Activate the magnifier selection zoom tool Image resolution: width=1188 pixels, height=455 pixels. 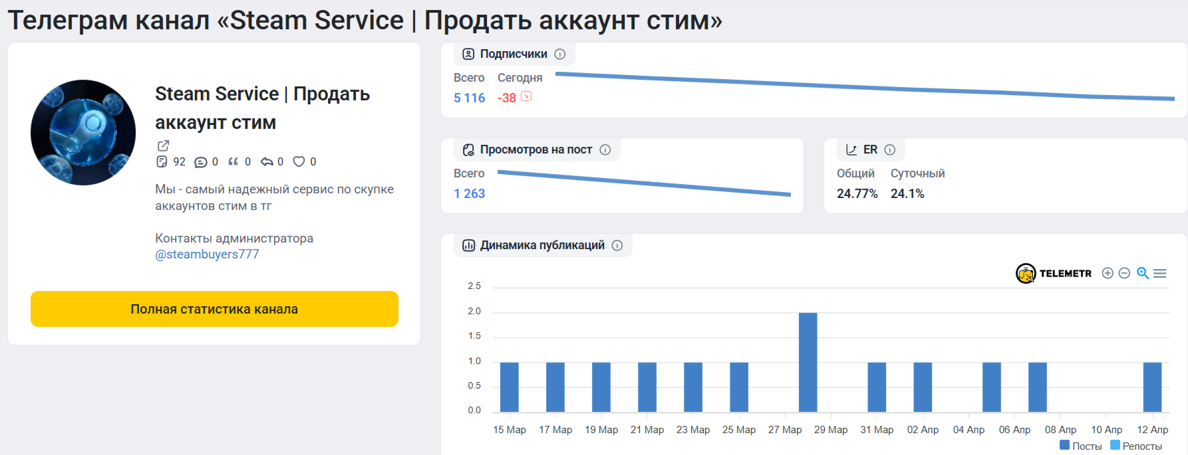1143,273
